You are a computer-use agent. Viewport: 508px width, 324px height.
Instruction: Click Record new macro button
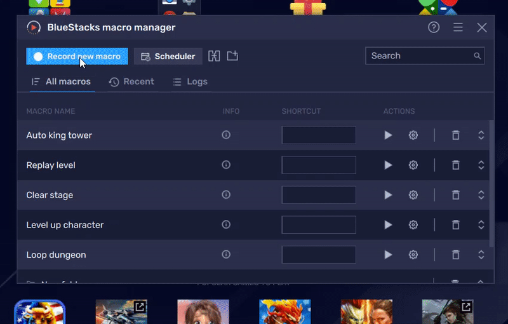(77, 57)
